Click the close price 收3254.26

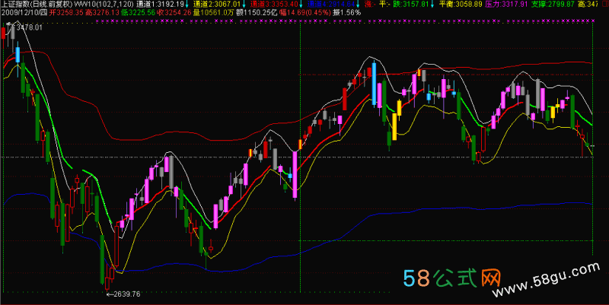point(174,12)
